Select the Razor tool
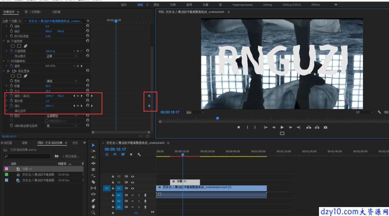This screenshot has width=389, height=216. (93, 182)
